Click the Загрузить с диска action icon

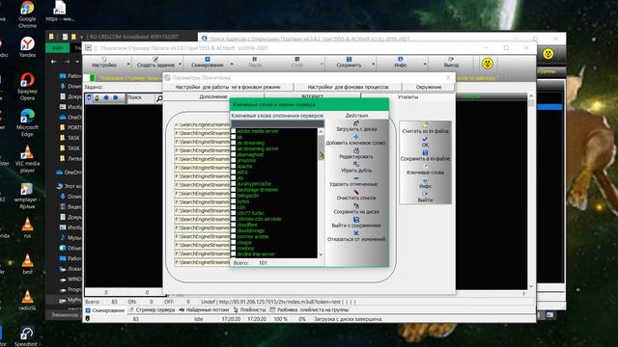(356, 123)
